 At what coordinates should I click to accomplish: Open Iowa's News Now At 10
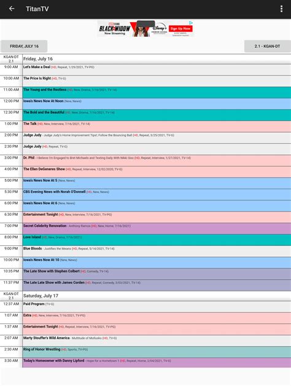(x=157, y=262)
